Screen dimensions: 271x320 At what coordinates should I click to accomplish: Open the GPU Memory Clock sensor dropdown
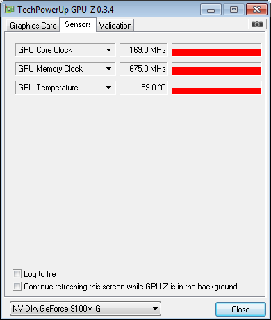click(x=65, y=69)
